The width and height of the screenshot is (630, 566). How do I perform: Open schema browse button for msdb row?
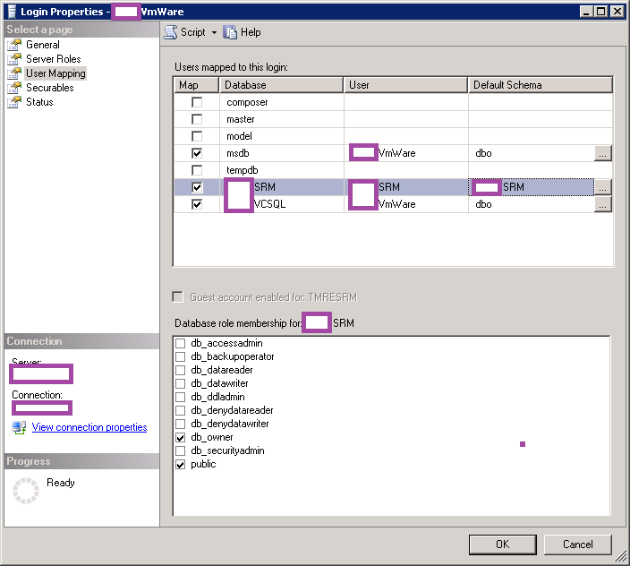(602, 153)
